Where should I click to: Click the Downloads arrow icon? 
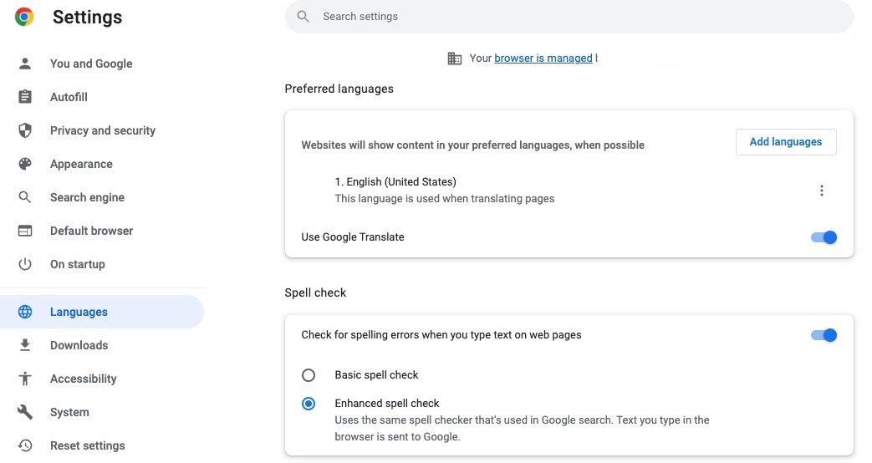click(x=25, y=345)
